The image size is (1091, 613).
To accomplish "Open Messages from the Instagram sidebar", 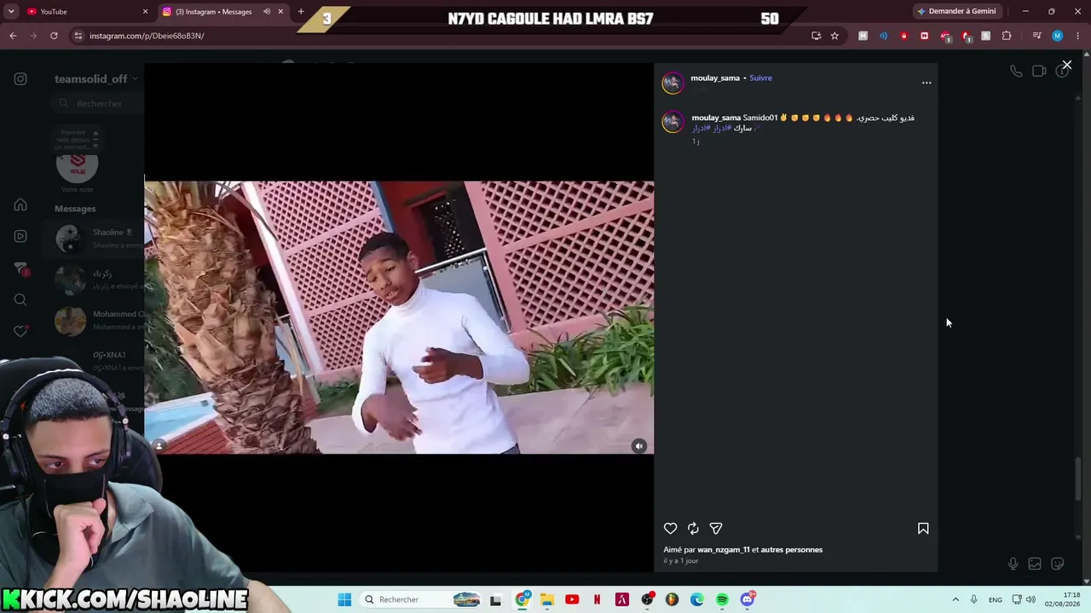I will pos(20,268).
